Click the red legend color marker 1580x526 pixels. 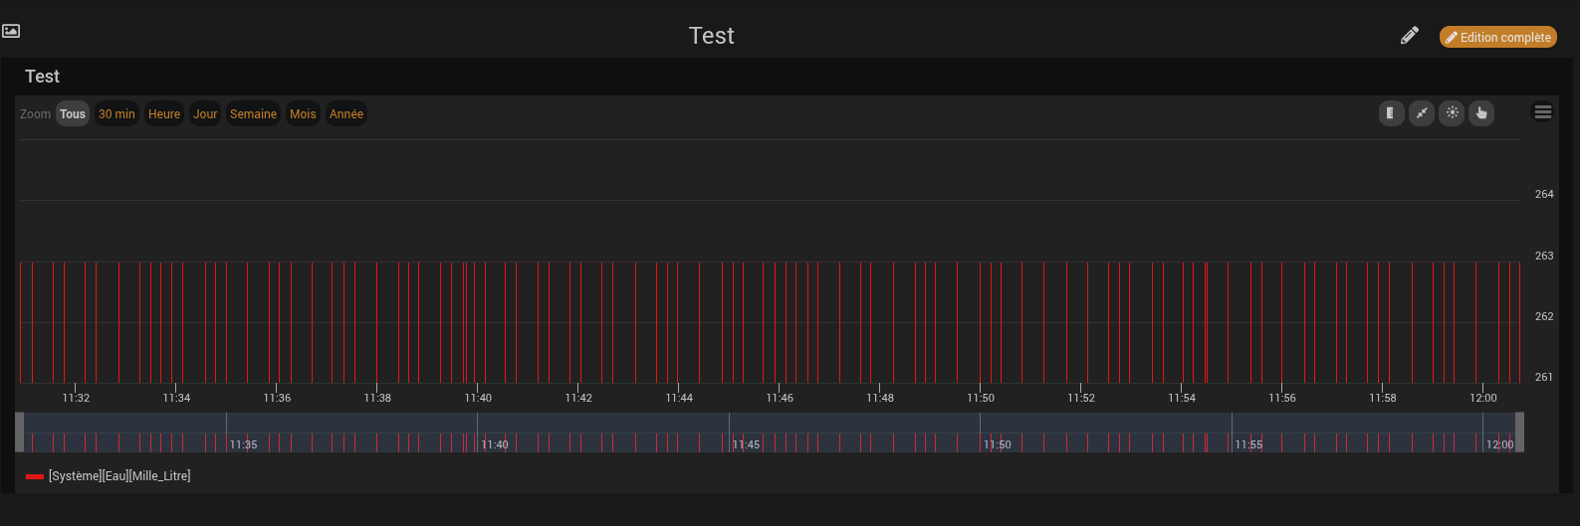click(35, 476)
